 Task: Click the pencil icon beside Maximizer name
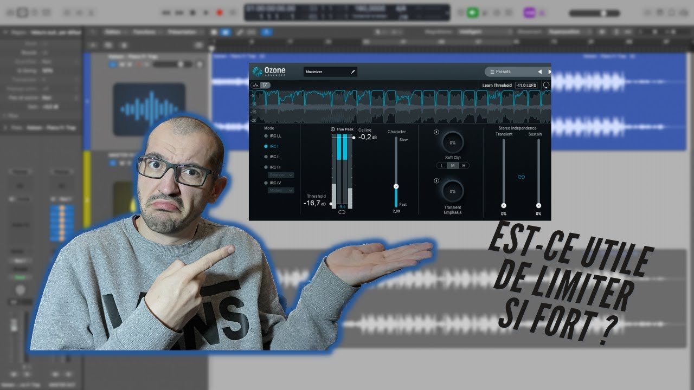pos(352,71)
